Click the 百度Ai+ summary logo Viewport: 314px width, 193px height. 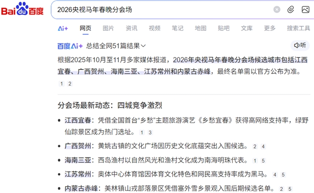[x=70, y=46]
